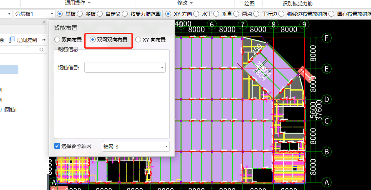Select the XY 方向 radio option
Viewport: 371px width, 190px height.
click(x=168, y=14)
